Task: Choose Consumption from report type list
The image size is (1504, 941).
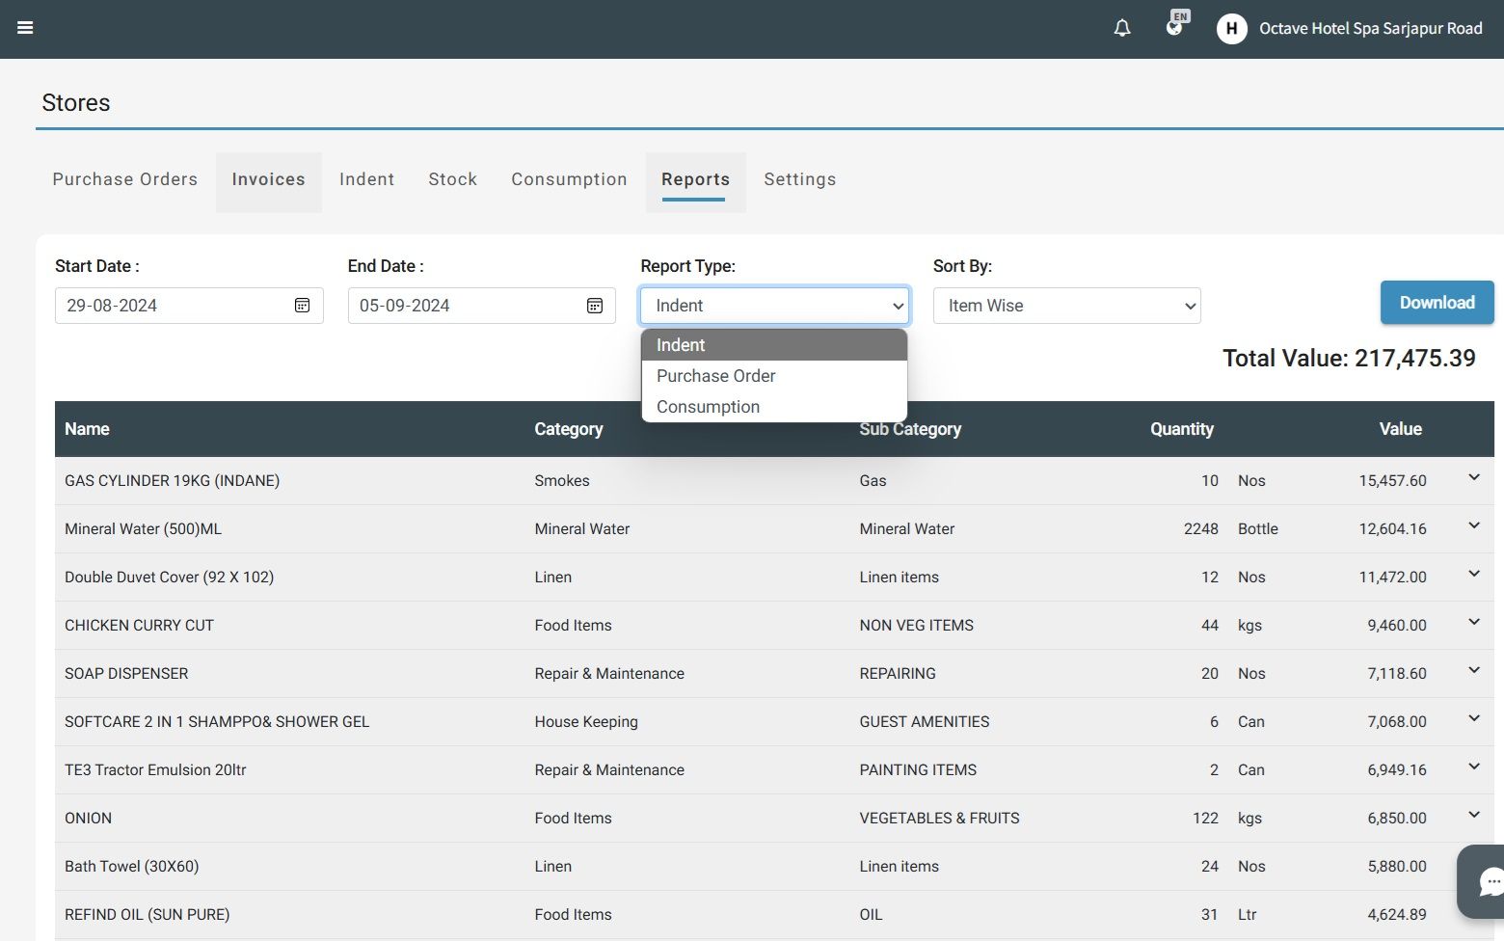Action: coord(708,407)
